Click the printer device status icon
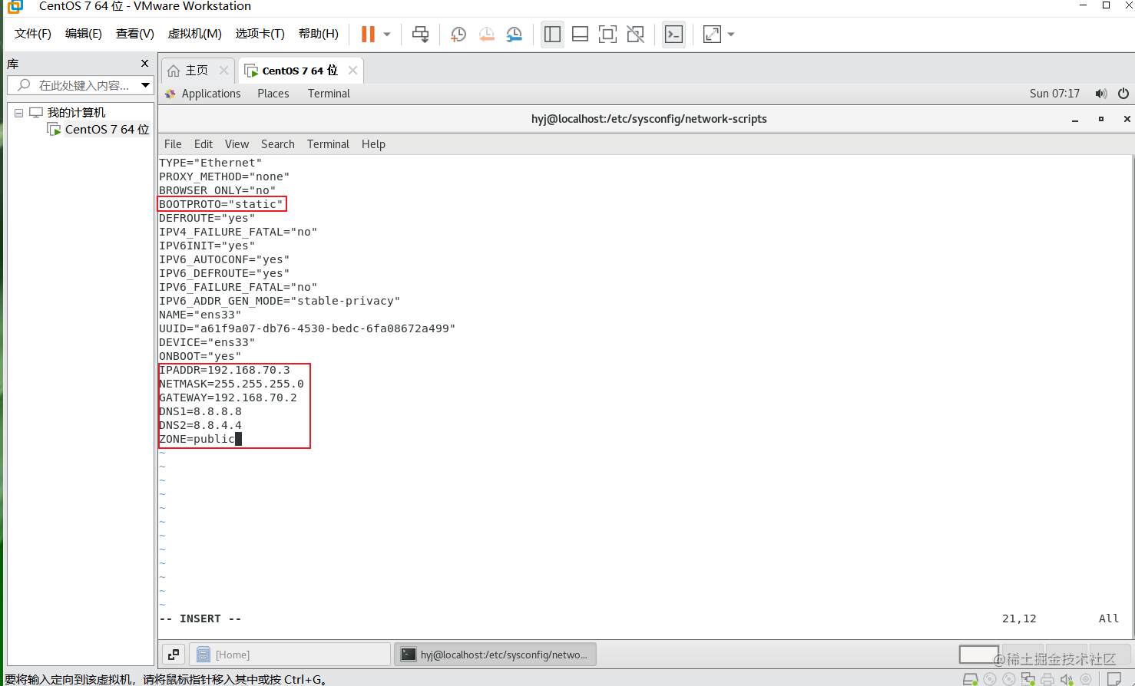 pos(1047,679)
